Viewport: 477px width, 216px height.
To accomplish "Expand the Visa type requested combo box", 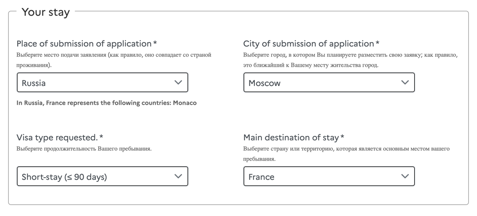I will [x=102, y=176].
